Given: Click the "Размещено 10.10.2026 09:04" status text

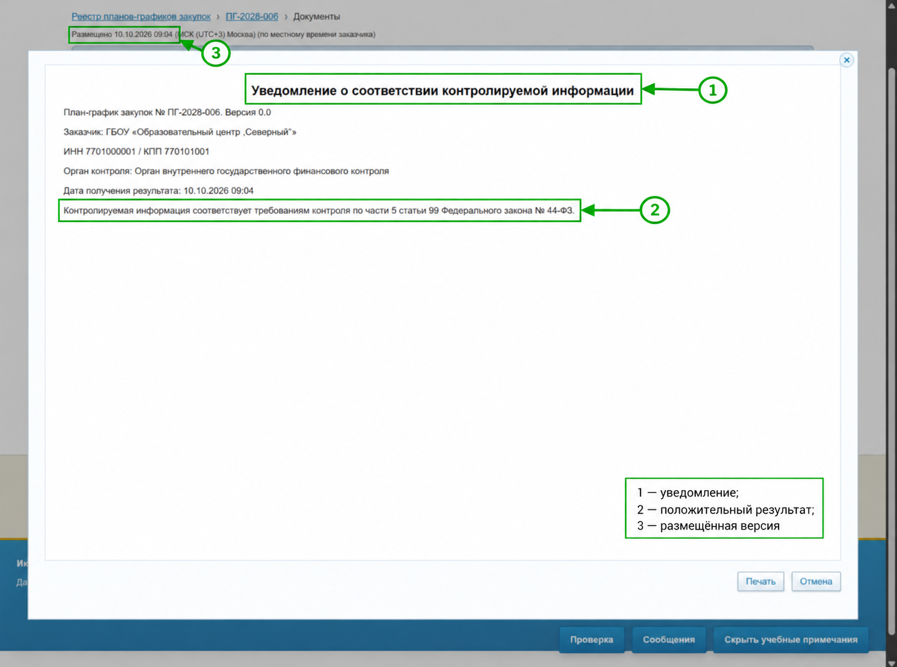Looking at the screenshot, I should coord(122,35).
